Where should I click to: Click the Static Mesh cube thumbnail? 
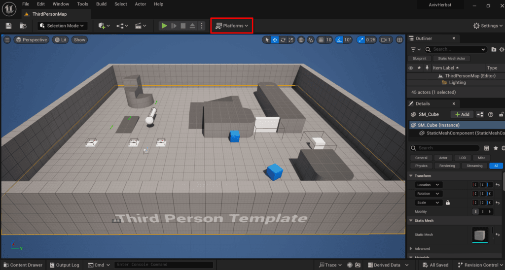tap(480, 235)
